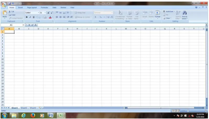Select the Sheet2 tab
Image resolution: width=209 pixels, height=119 pixels.
coord(24,108)
